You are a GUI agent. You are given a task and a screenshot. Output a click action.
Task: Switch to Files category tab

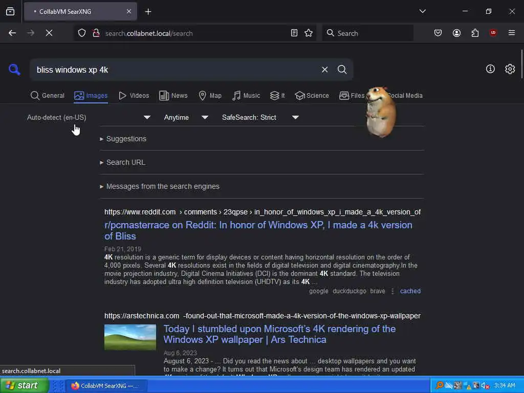tap(352, 96)
